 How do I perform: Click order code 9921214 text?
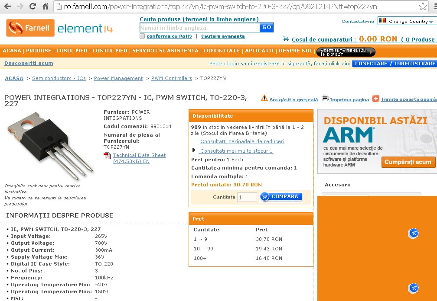click(x=161, y=126)
